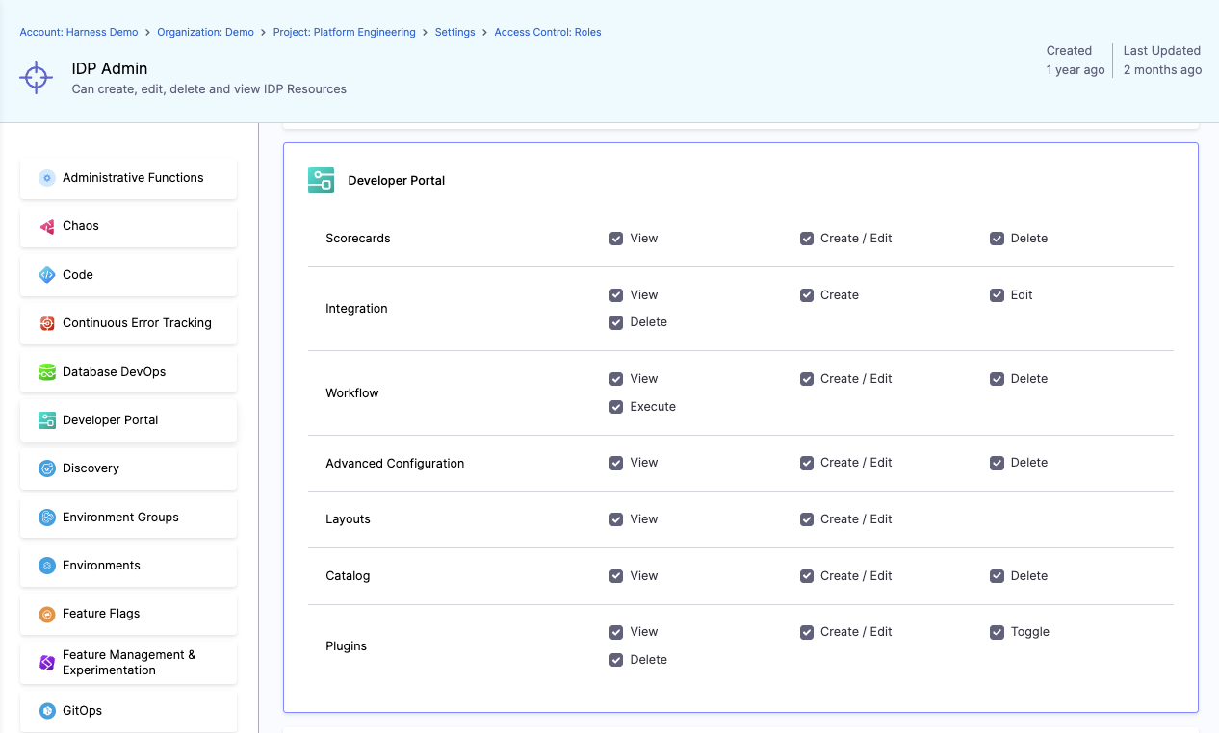Click the Developer Portal sidebar icon
This screenshot has width=1219, height=733.
coord(47,420)
